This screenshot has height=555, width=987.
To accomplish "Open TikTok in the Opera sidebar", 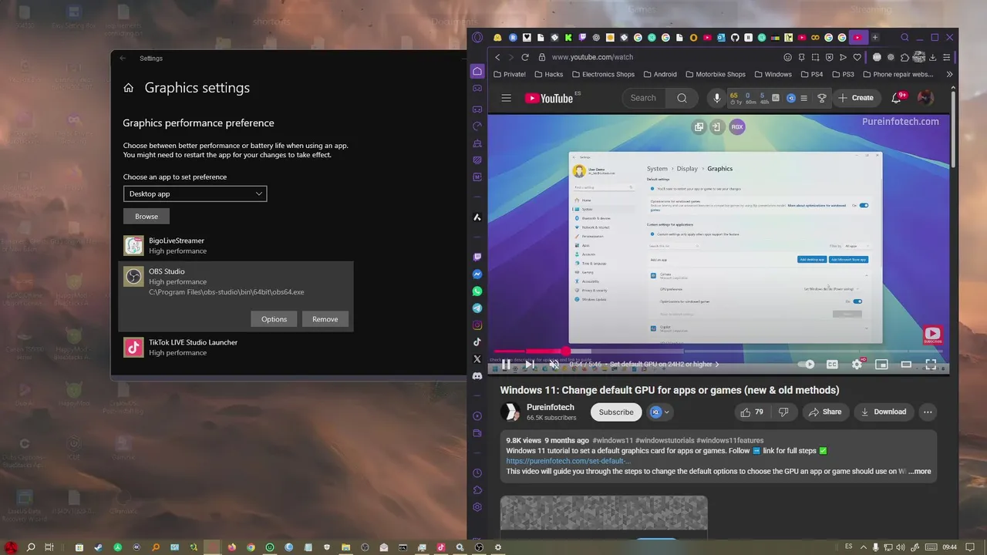I will pos(477,342).
